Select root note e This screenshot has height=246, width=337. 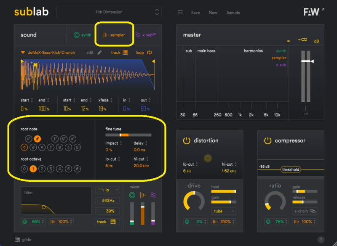42,147
